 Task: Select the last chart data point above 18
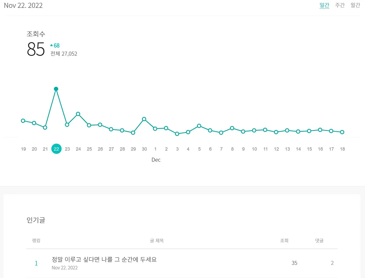(342, 132)
